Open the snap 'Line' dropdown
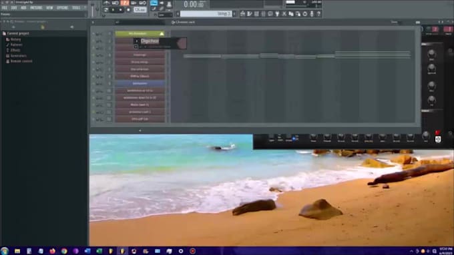Screen dimensions: 454x255 (x=165, y=15)
